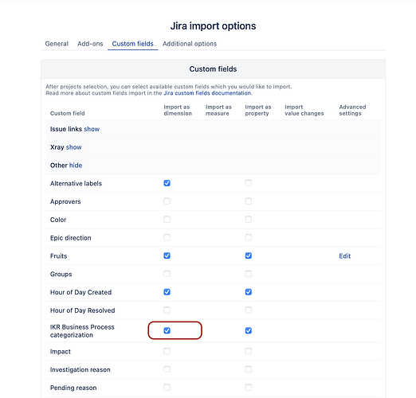The height and width of the screenshot is (398, 416).
Task: Uncheck IKR Business Process categorization dimension checkbox
Action: click(167, 330)
